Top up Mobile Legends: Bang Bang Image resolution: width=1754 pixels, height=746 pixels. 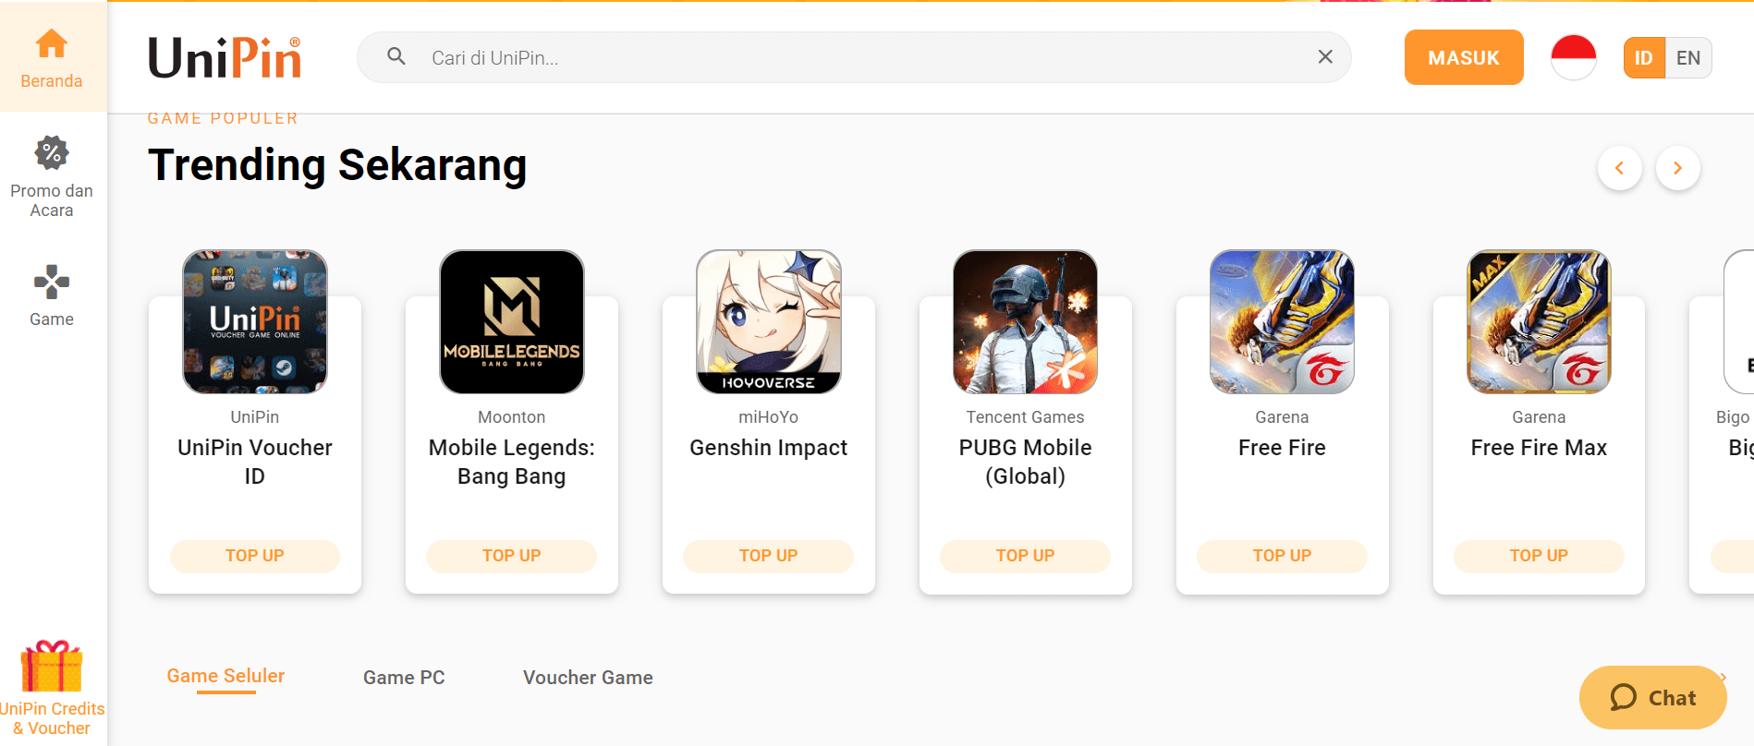(511, 556)
